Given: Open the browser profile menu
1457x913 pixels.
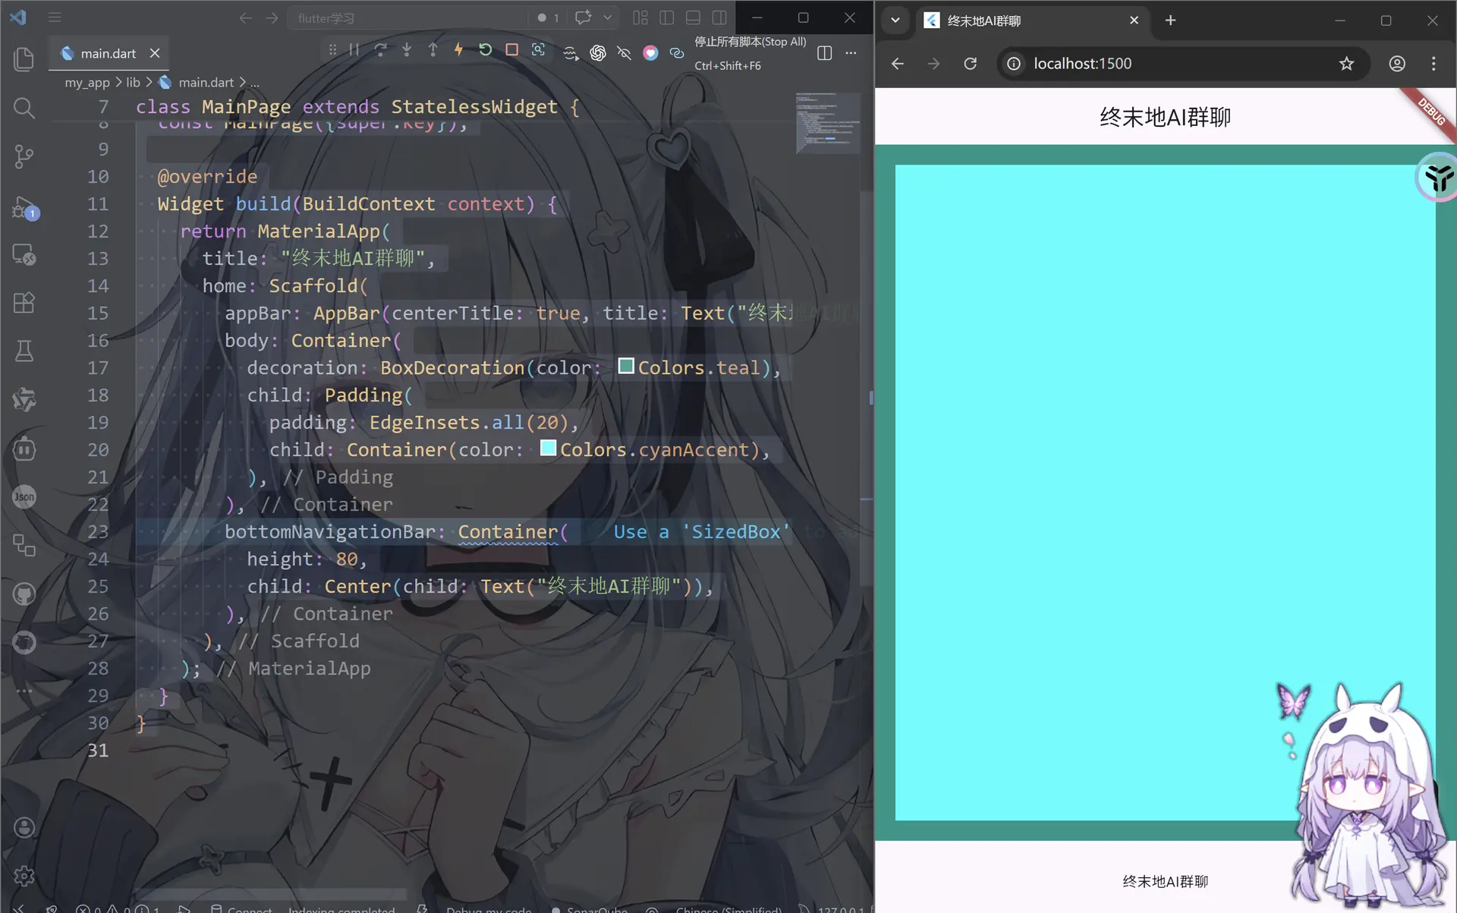Looking at the screenshot, I should pos(1397,64).
